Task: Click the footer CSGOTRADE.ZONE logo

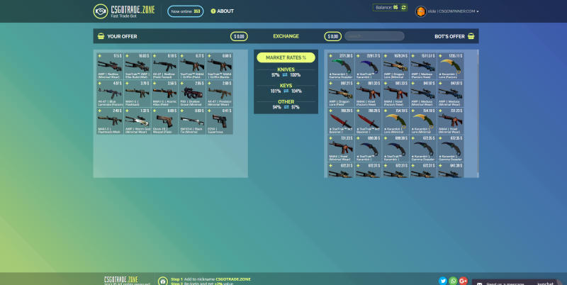Action: tap(120, 279)
